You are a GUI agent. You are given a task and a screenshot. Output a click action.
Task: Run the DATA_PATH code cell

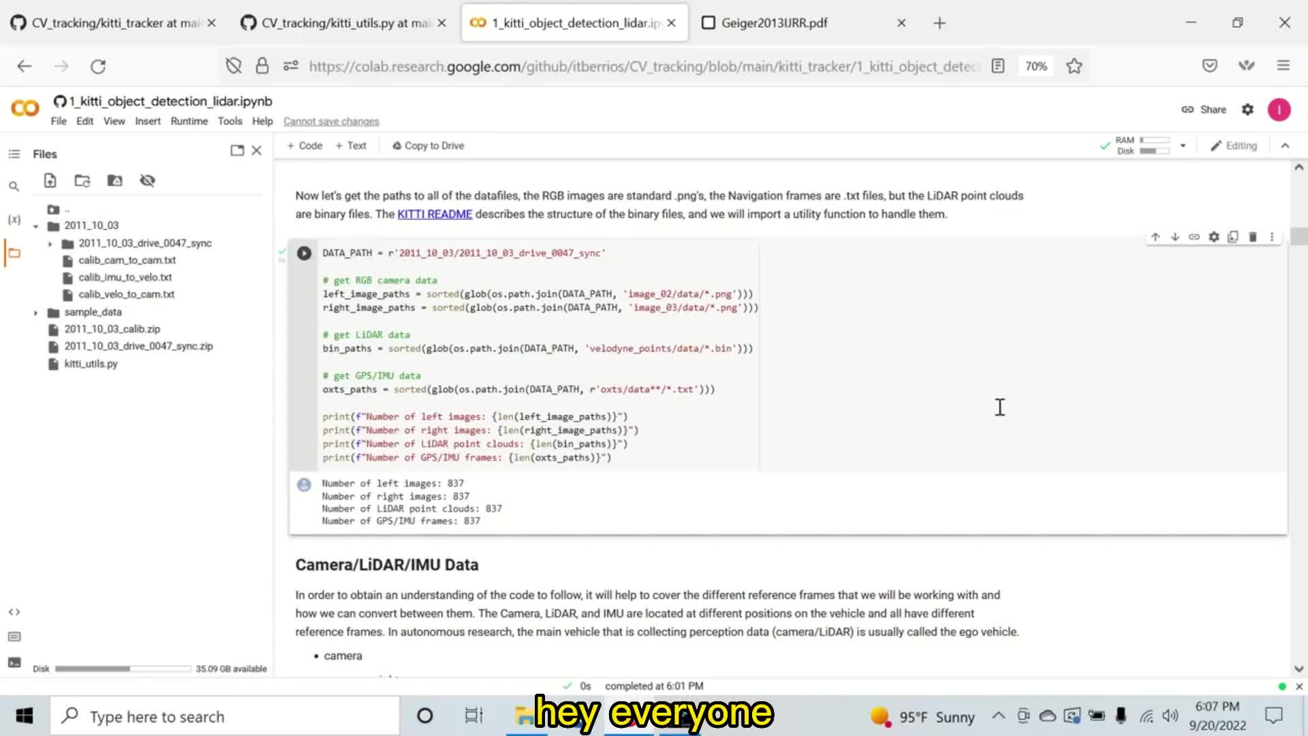304,253
